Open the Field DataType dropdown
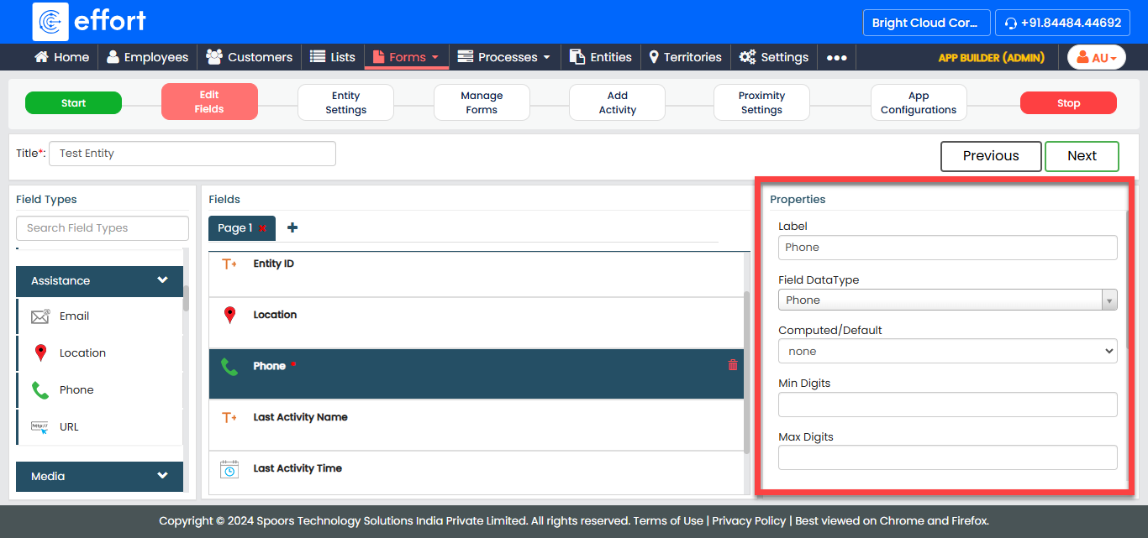 [947, 300]
